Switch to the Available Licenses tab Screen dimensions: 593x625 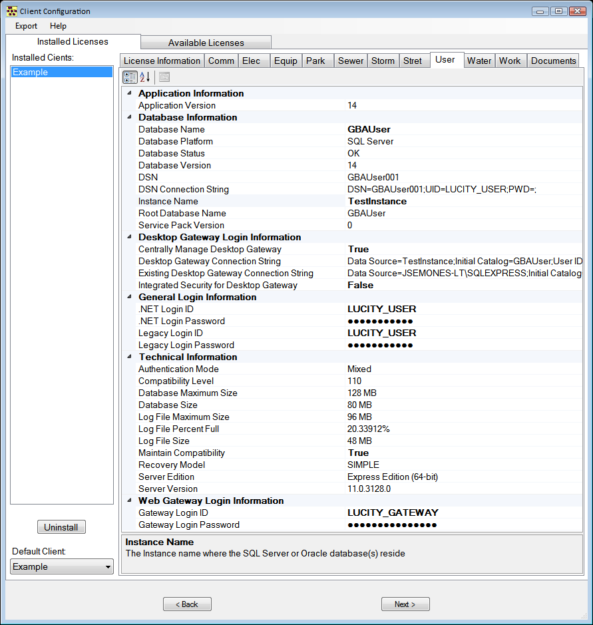[x=205, y=41]
